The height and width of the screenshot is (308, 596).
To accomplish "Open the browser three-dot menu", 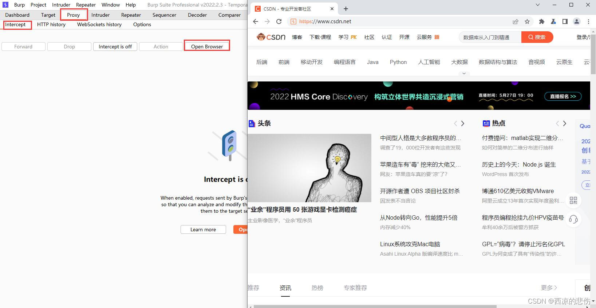I will click(x=588, y=21).
